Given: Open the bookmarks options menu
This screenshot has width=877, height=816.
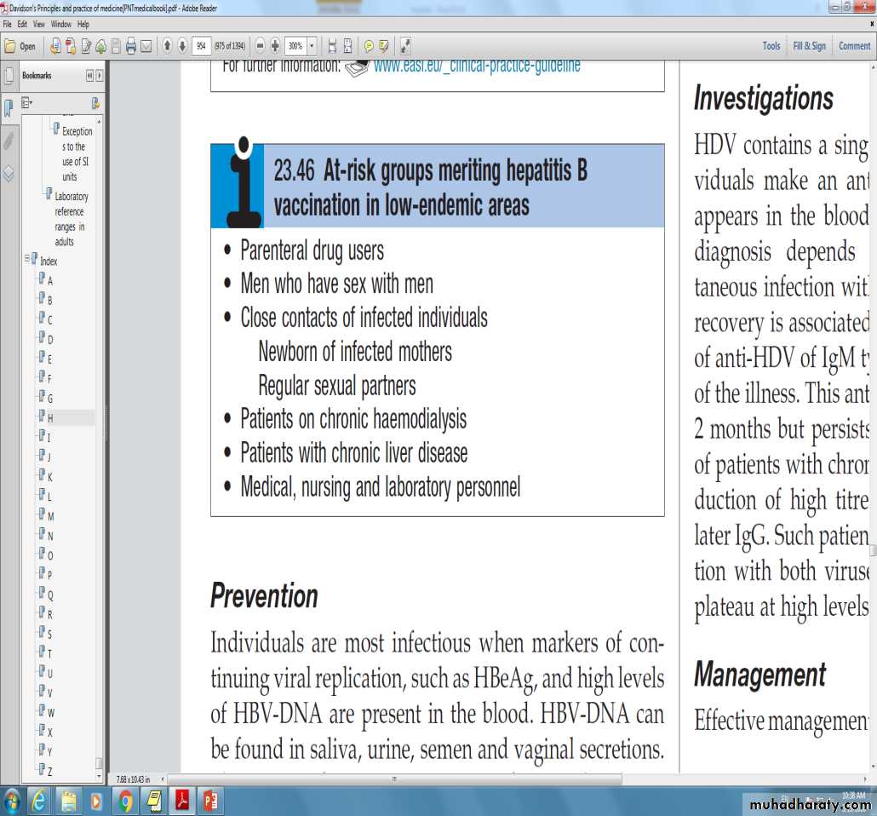Looking at the screenshot, I should [x=26, y=103].
